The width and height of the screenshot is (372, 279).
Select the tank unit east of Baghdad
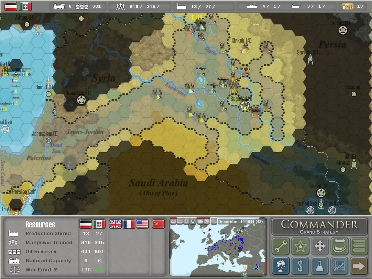(256, 110)
